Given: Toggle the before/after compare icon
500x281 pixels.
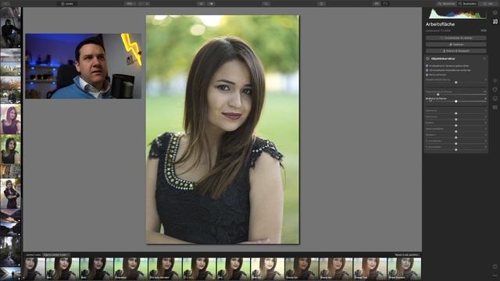Looking at the screenshot, I should tap(211, 3).
